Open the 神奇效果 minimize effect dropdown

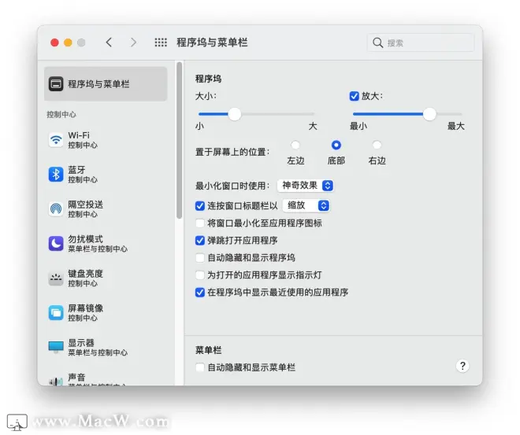[x=306, y=186]
